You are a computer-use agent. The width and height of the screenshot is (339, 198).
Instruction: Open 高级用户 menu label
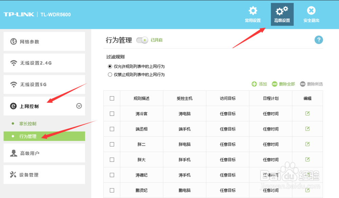point(29,153)
